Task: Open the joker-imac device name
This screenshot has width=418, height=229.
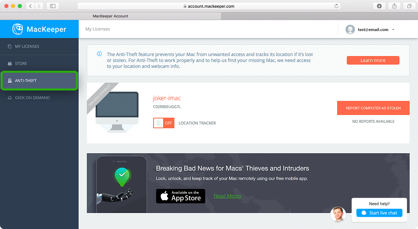Action: (x=167, y=98)
